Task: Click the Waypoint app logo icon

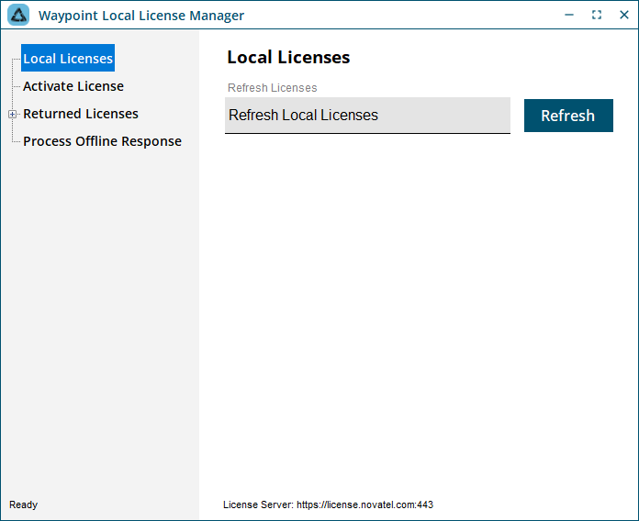Action: click(18, 15)
